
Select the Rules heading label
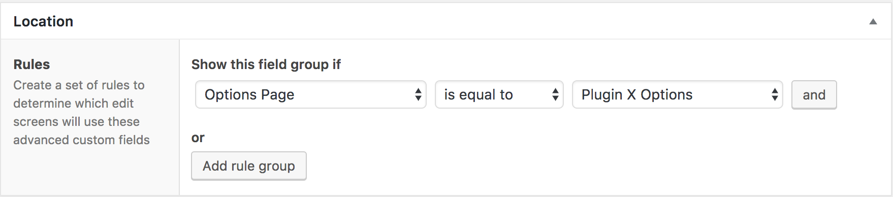31,64
